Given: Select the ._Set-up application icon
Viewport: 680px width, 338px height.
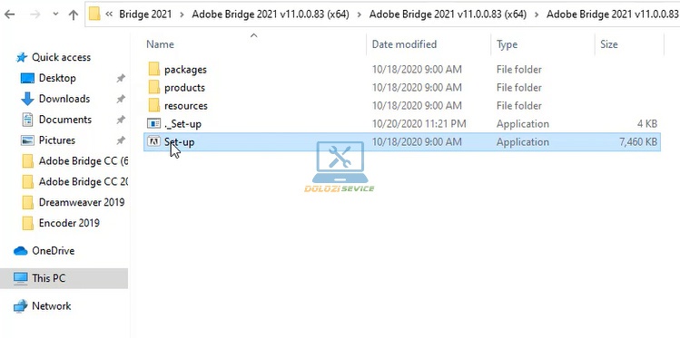Looking at the screenshot, I should 154,124.
